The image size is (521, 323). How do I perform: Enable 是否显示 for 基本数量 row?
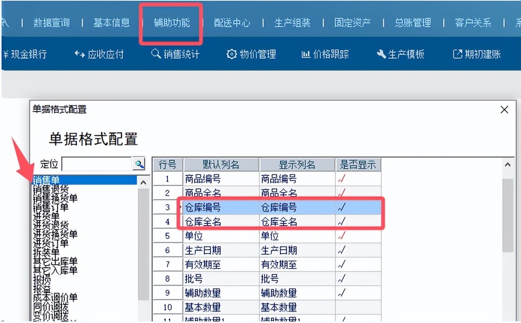[358, 307]
